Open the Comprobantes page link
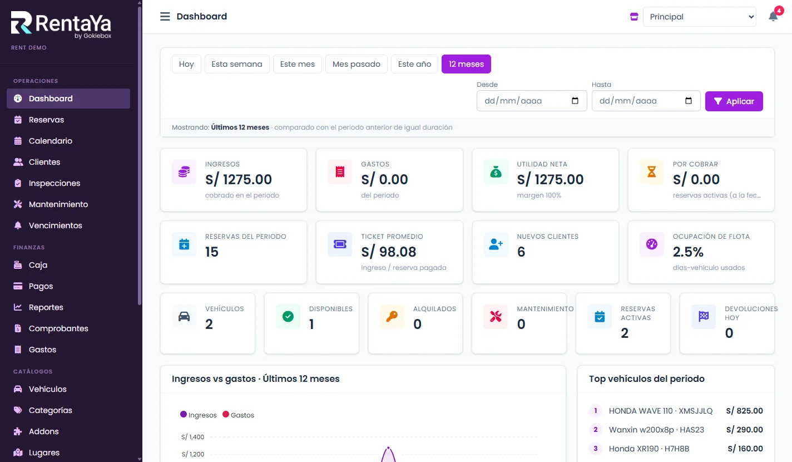Screen dimensions: 792x462 [68, 328]
